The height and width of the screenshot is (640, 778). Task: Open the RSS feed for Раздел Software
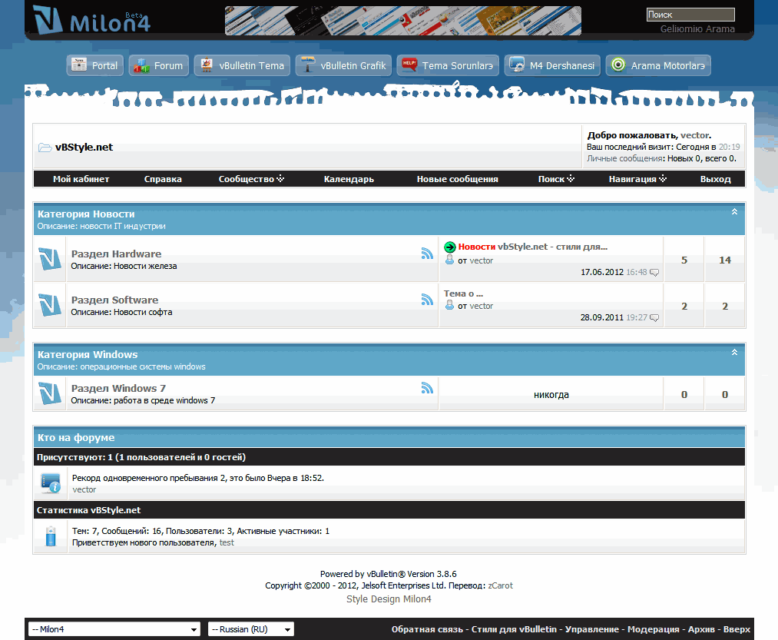pyautogui.click(x=427, y=299)
